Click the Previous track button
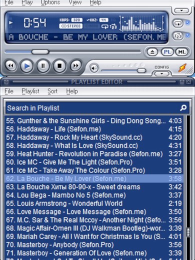 click(x=11, y=65)
